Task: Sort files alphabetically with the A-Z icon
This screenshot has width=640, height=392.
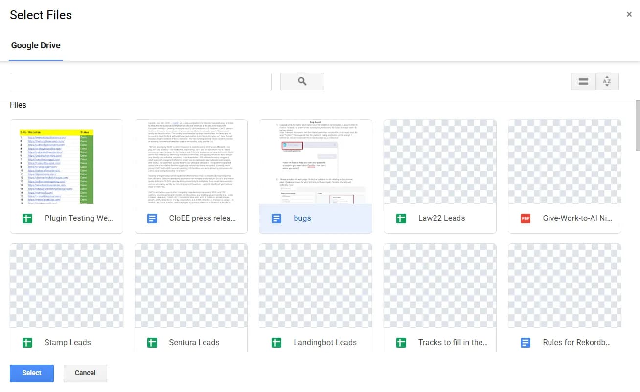Action: (x=607, y=82)
